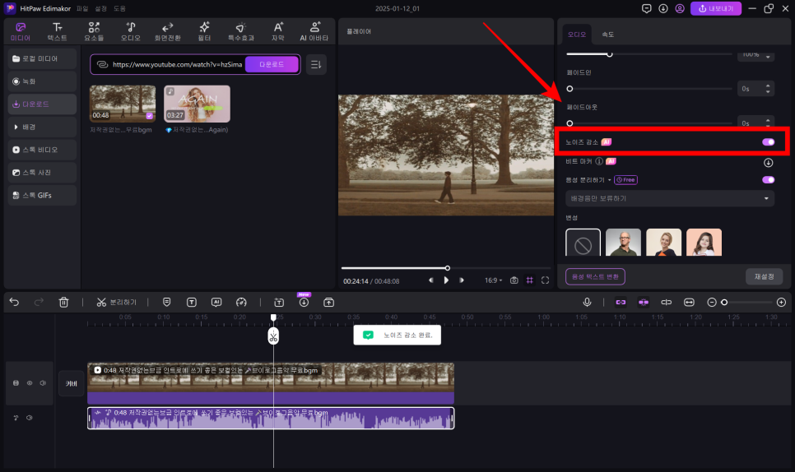Open the 오디오 audio tool in top toolbar
The image size is (795, 472).
(x=130, y=31)
